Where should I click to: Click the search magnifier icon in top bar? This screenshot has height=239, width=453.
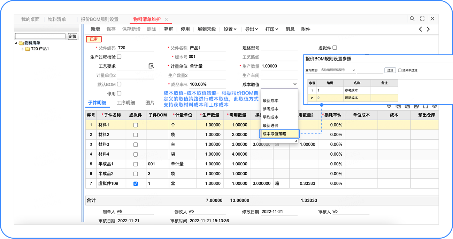click(412, 19)
